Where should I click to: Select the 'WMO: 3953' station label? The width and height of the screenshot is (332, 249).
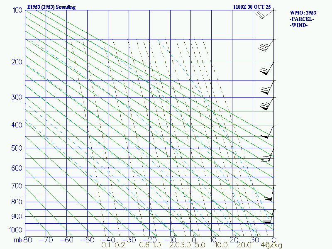(x=303, y=13)
